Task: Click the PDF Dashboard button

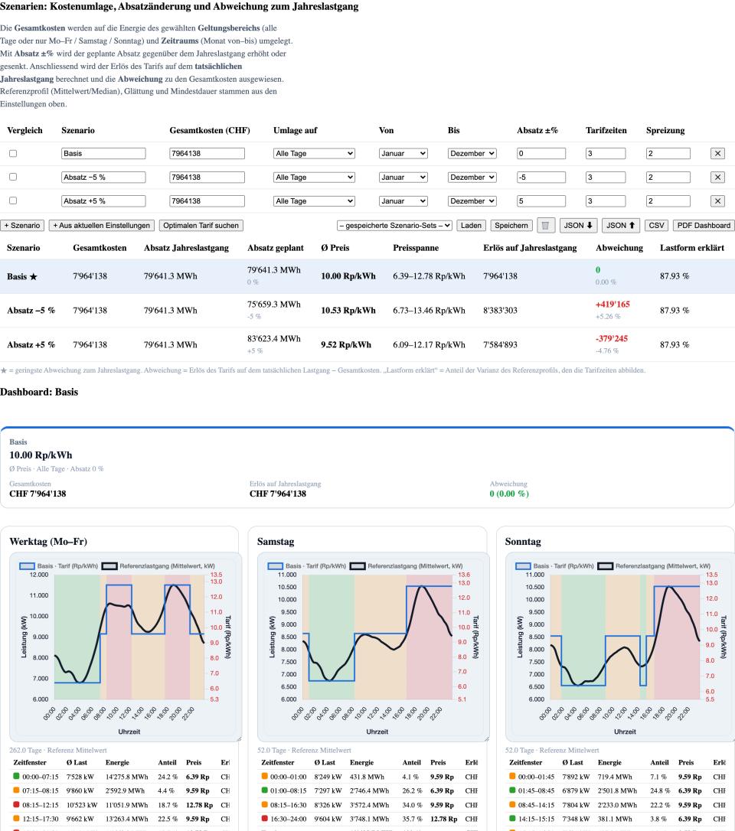Action: click(704, 225)
